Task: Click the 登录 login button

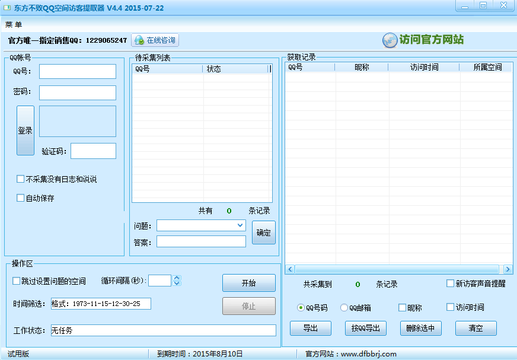Action: [x=25, y=130]
